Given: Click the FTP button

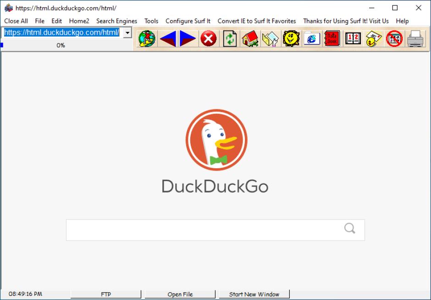Looking at the screenshot, I should coord(106,294).
